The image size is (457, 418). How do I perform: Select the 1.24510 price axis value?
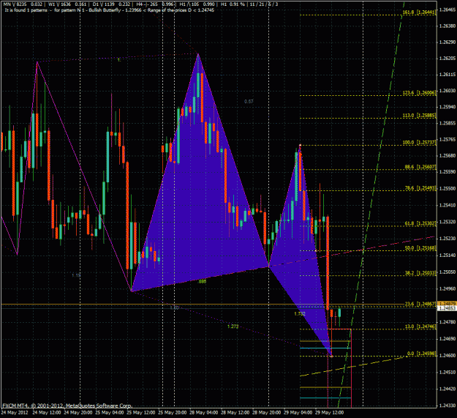(x=447, y=372)
